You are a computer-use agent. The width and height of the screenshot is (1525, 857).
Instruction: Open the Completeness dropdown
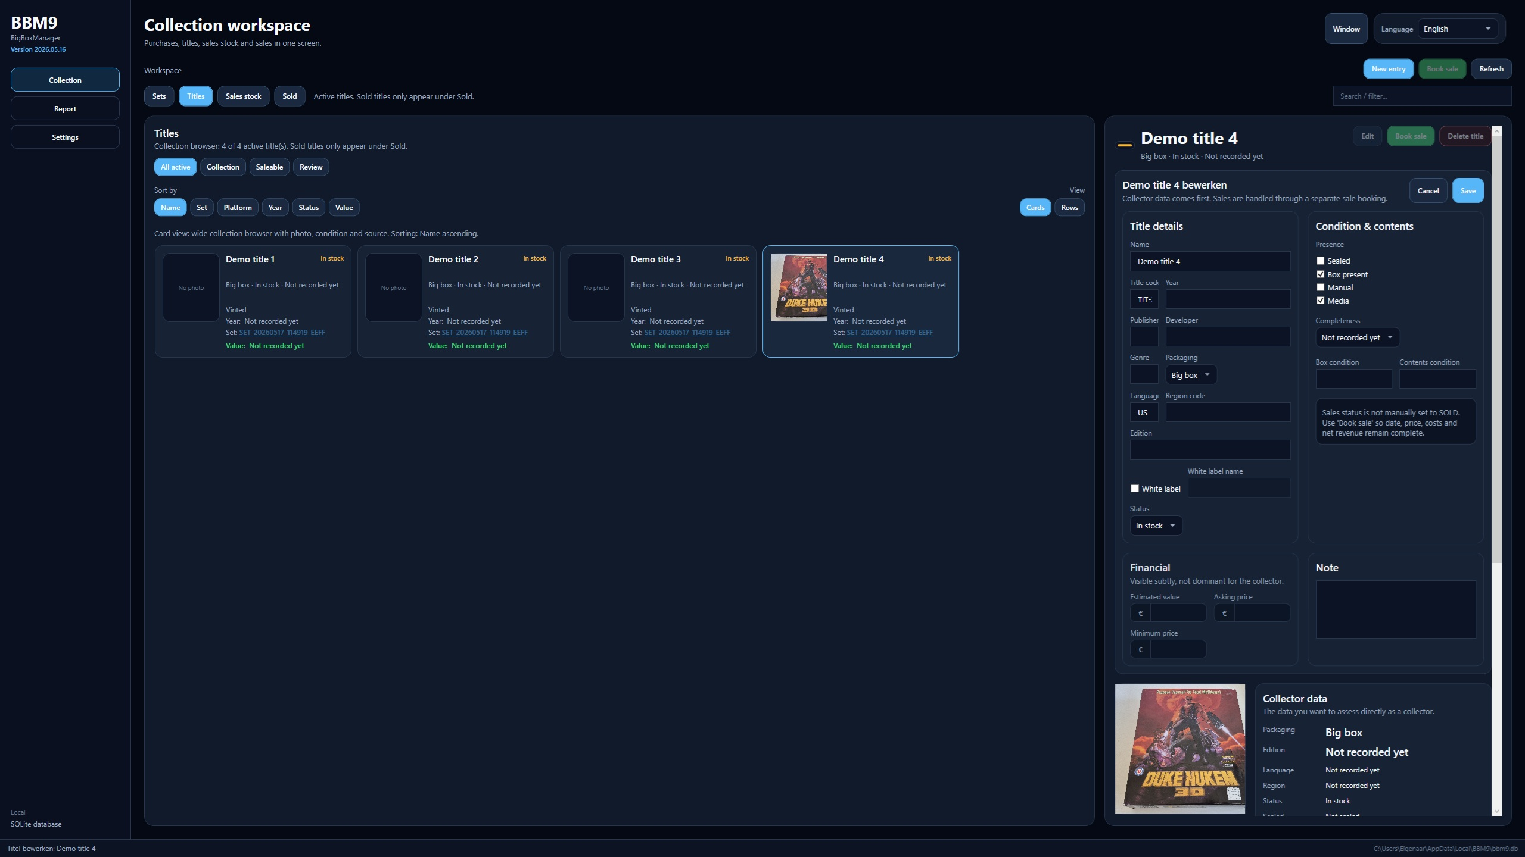(1357, 337)
